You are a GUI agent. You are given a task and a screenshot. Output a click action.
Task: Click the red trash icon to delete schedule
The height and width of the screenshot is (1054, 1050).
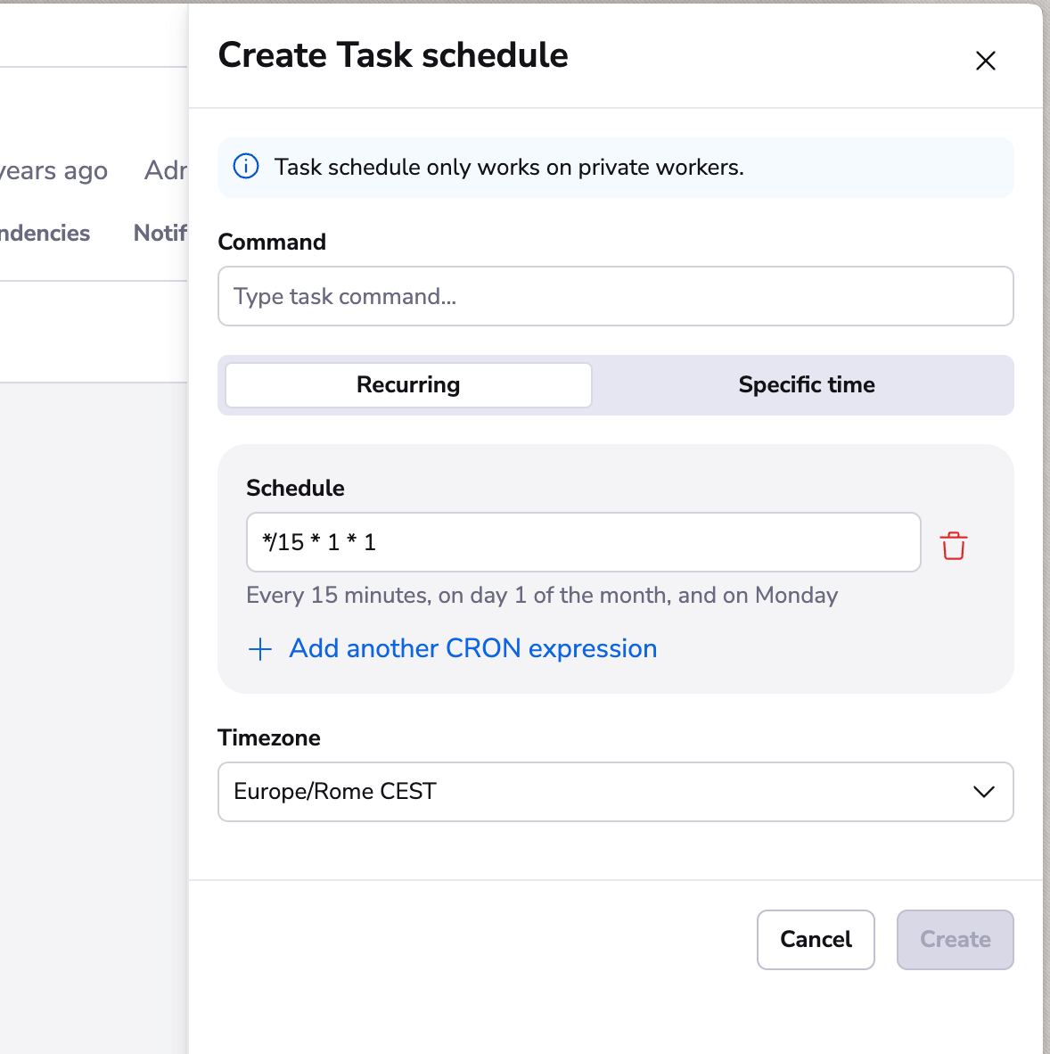point(953,545)
